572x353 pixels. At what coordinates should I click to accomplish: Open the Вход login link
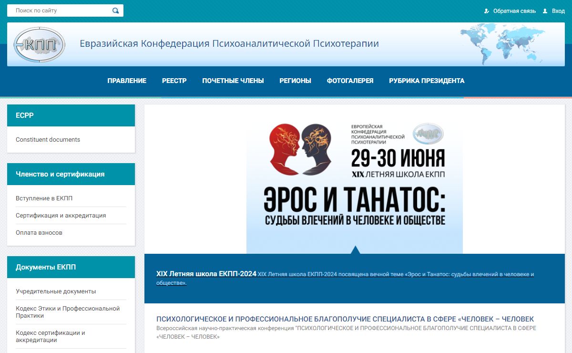coord(558,11)
